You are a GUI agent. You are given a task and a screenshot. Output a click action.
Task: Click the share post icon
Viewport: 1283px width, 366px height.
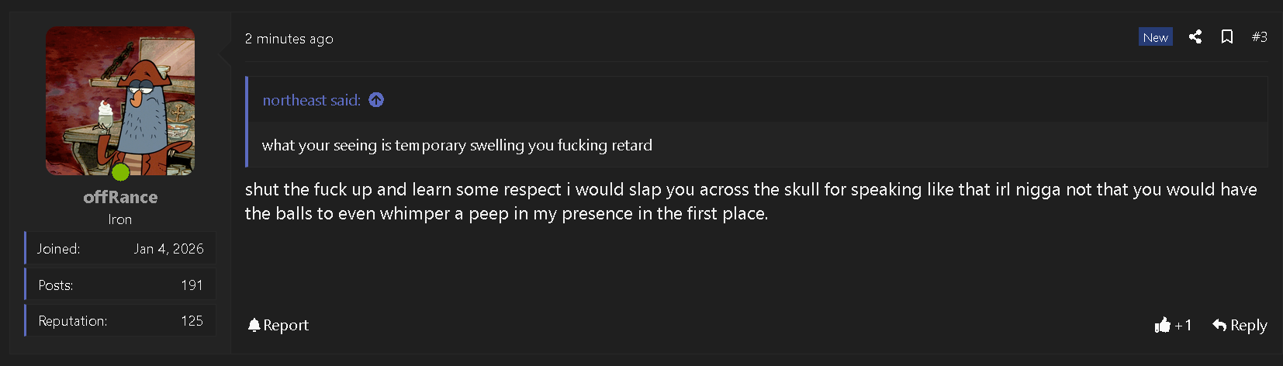[x=1195, y=36]
